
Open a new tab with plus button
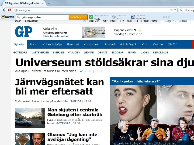(x=49, y=3)
